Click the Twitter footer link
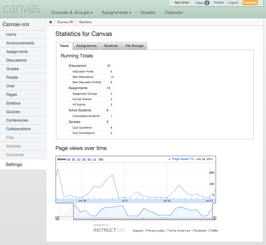 pyautogui.click(x=214, y=231)
